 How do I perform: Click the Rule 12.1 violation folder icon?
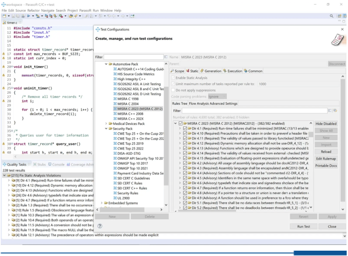point(13,235)
